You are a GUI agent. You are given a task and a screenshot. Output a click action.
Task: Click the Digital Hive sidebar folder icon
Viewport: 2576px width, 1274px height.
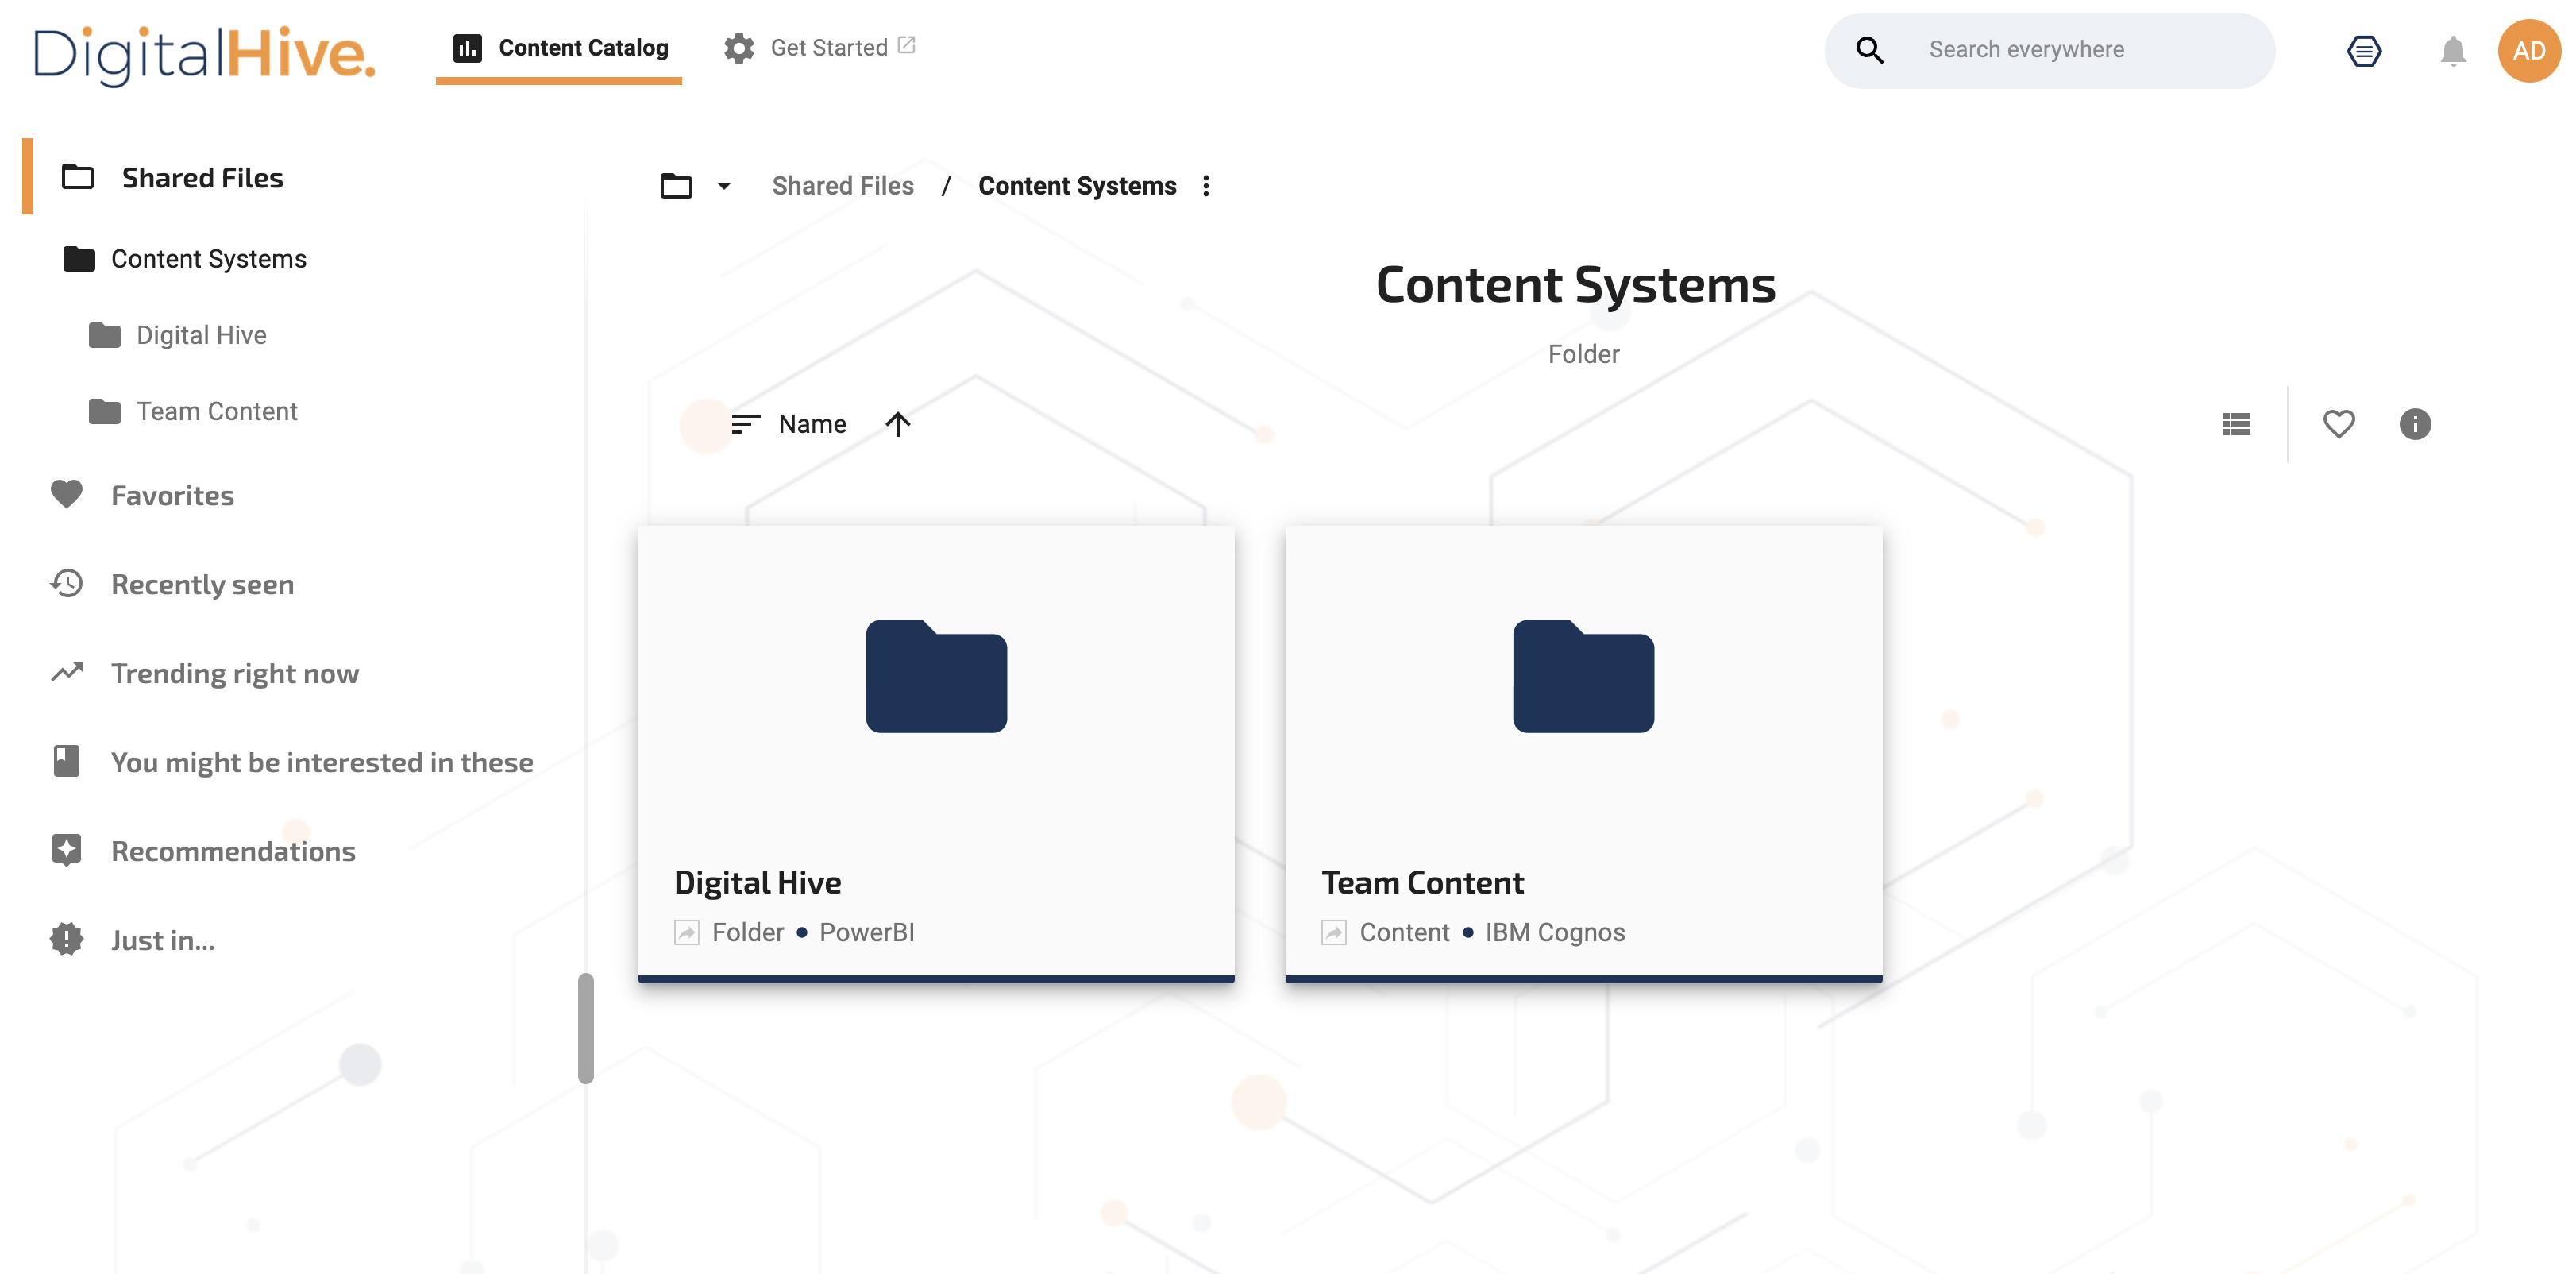tap(105, 335)
